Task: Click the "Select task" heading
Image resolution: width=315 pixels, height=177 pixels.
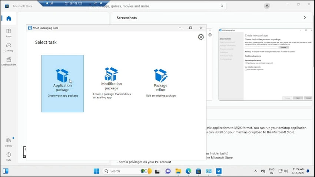Action: click(46, 42)
